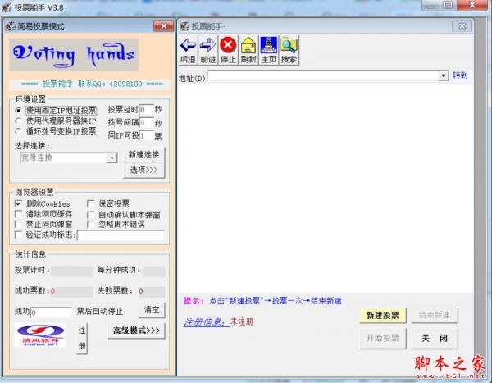This screenshot has height=383, width=492.
Task: Open 高级模式>>> advanced mode
Action: point(136,331)
